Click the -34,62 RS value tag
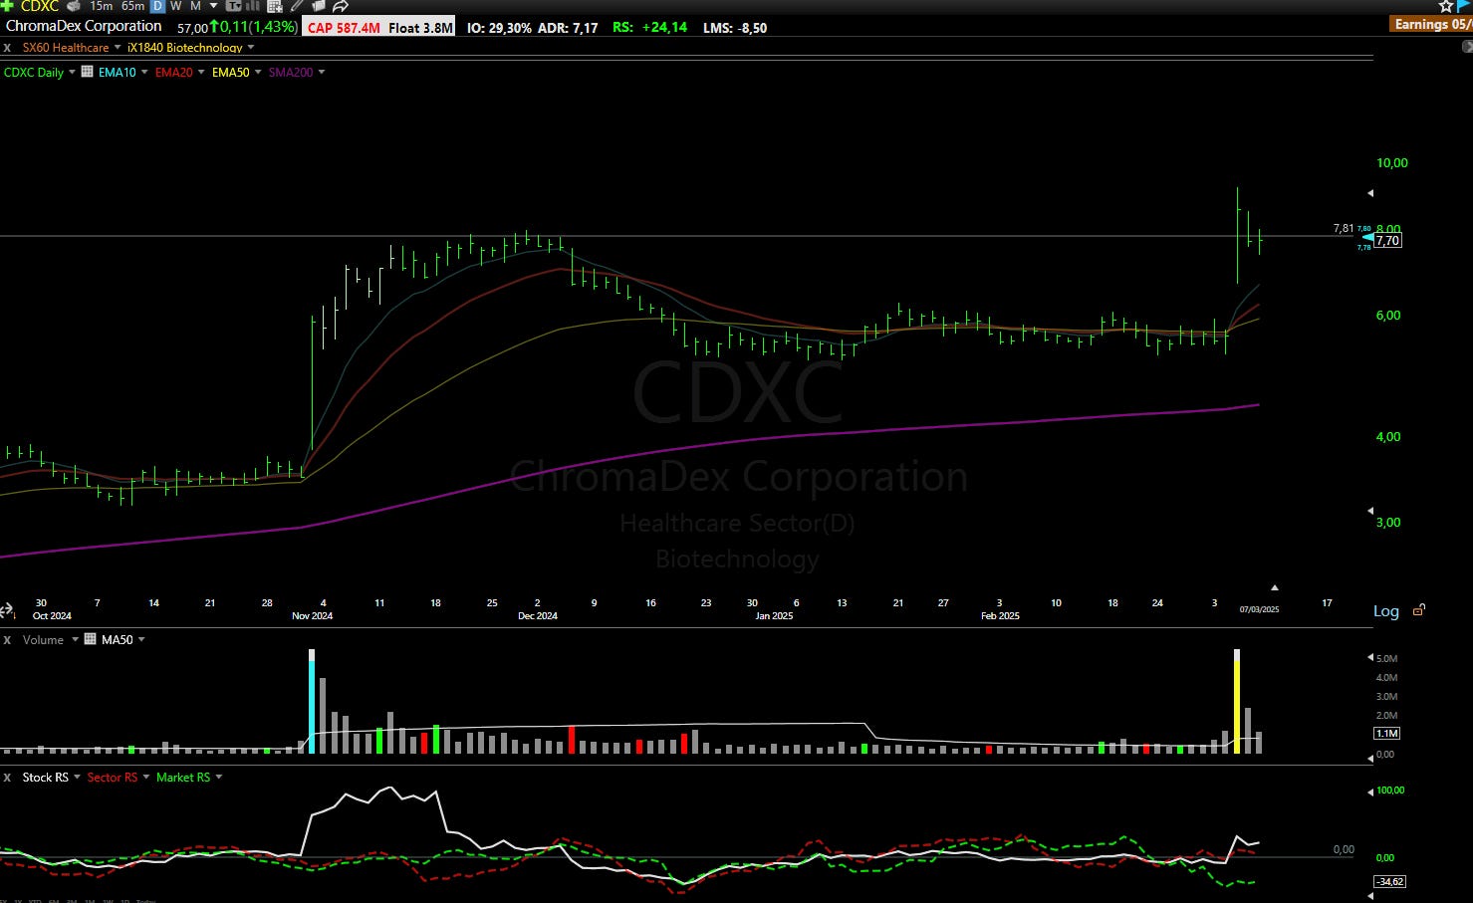This screenshot has height=903, width=1473. pyautogui.click(x=1389, y=881)
